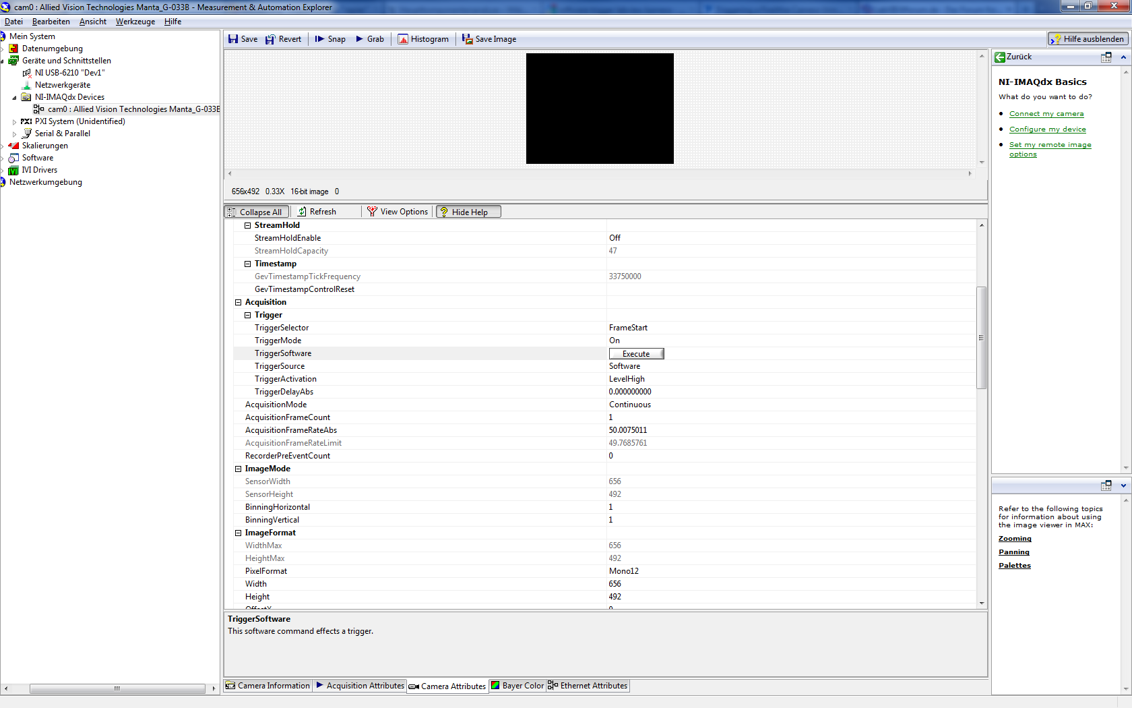This screenshot has height=708, width=1132.
Task: Select Serial & Parallel item
Action: pyautogui.click(x=62, y=134)
